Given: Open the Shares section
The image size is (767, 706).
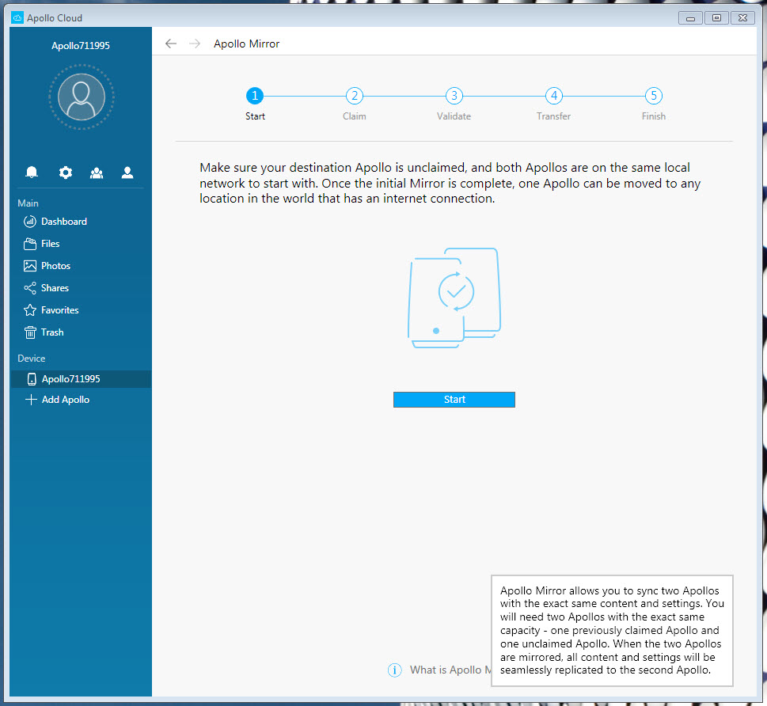Looking at the screenshot, I should click(47, 288).
